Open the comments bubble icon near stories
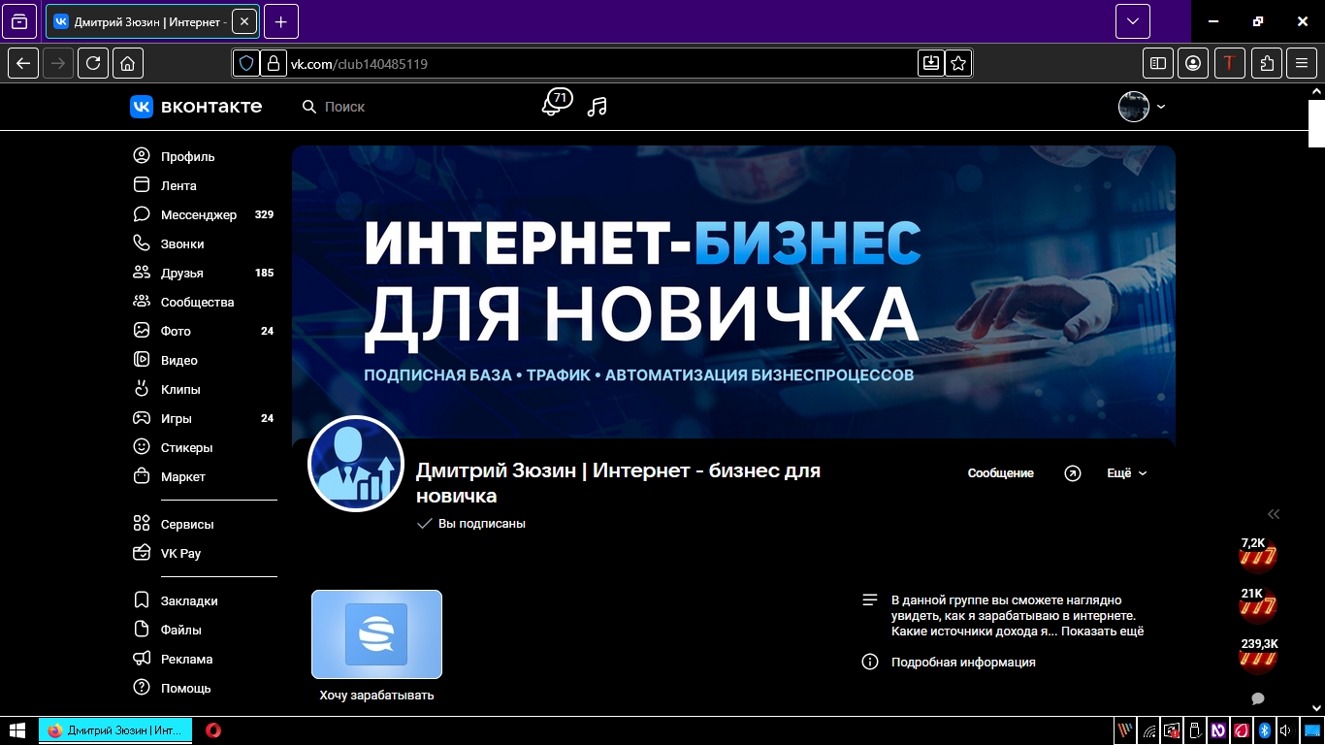Image resolution: width=1325 pixels, height=745 pixels. click(1257, 698)
